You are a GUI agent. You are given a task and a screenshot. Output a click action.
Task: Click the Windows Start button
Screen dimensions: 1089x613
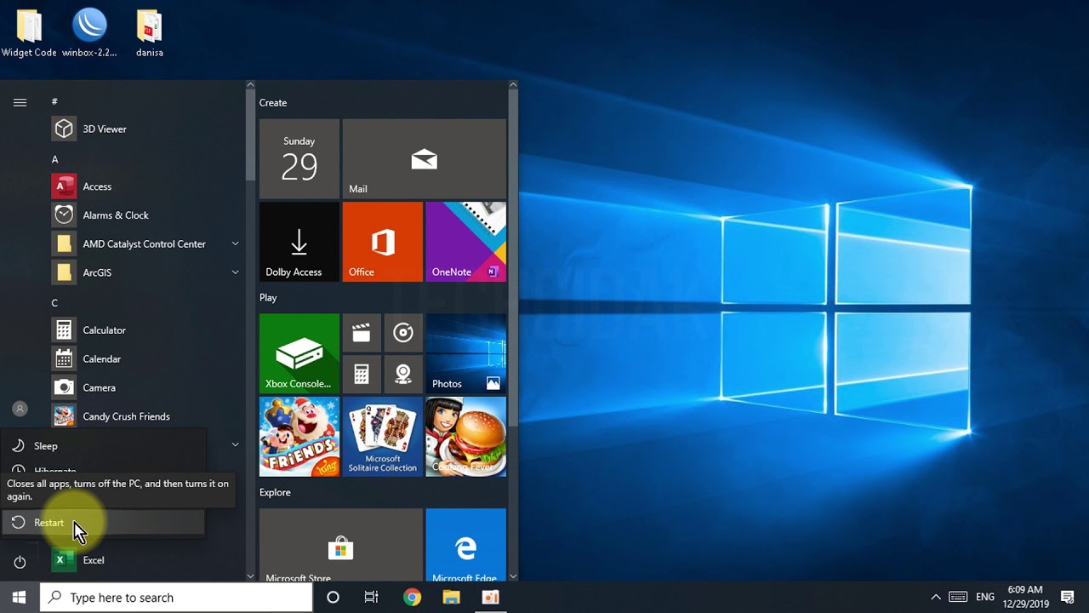coord(20,597)
